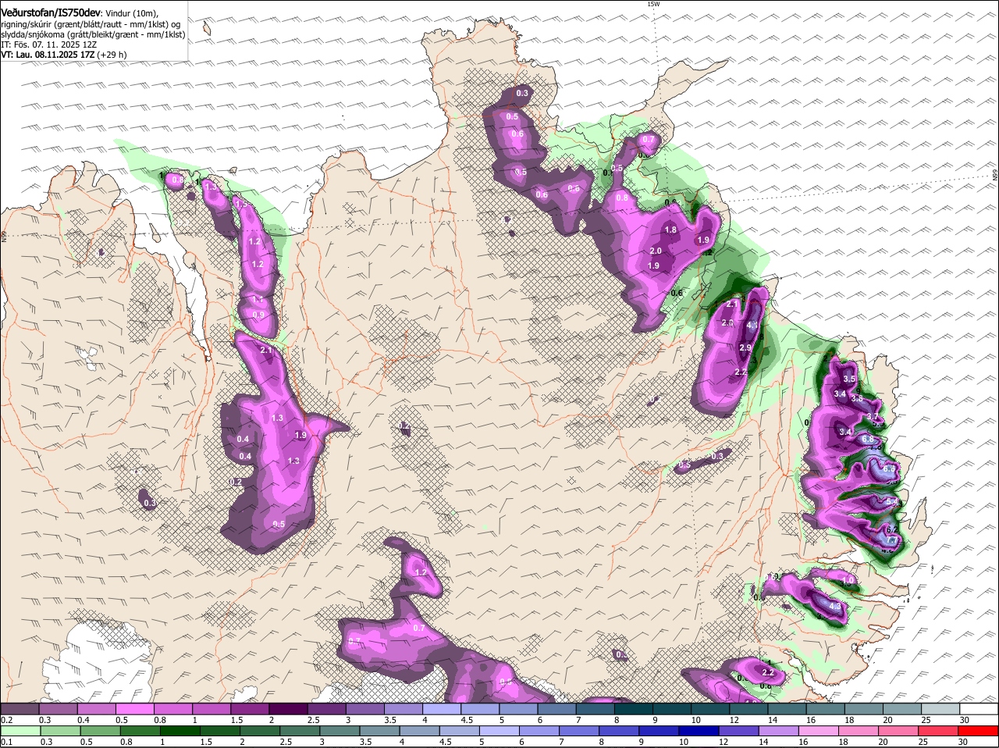The width and height of the screenshot is (999, 748).
Task: Select lower legend swatch labeled 0.5, medium green
Action: point(100,730)
